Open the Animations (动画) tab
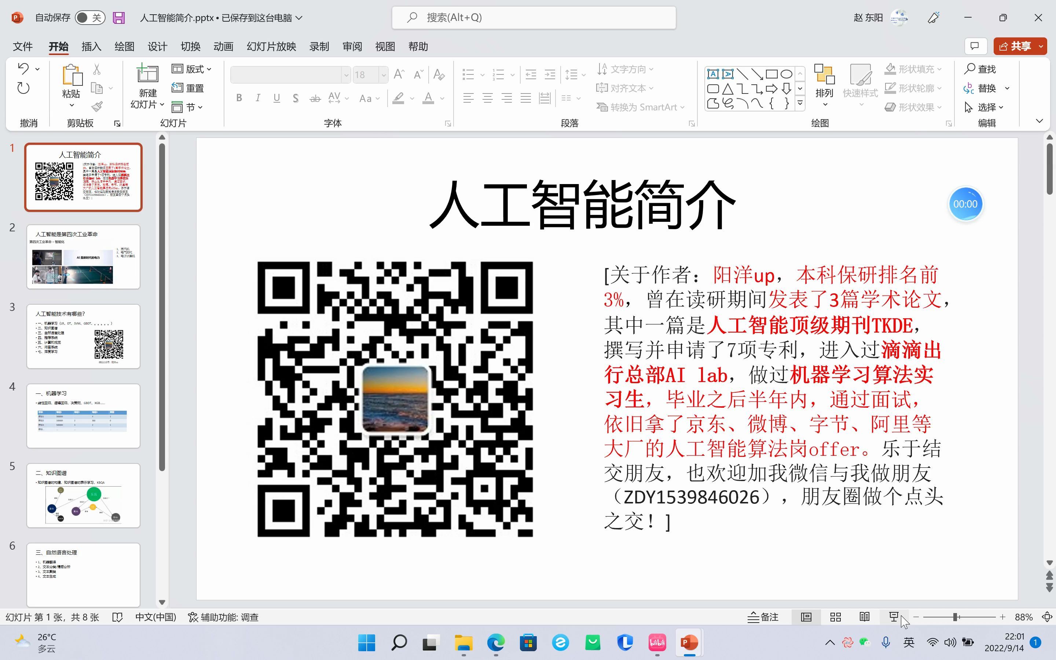 tap(223, 46)
